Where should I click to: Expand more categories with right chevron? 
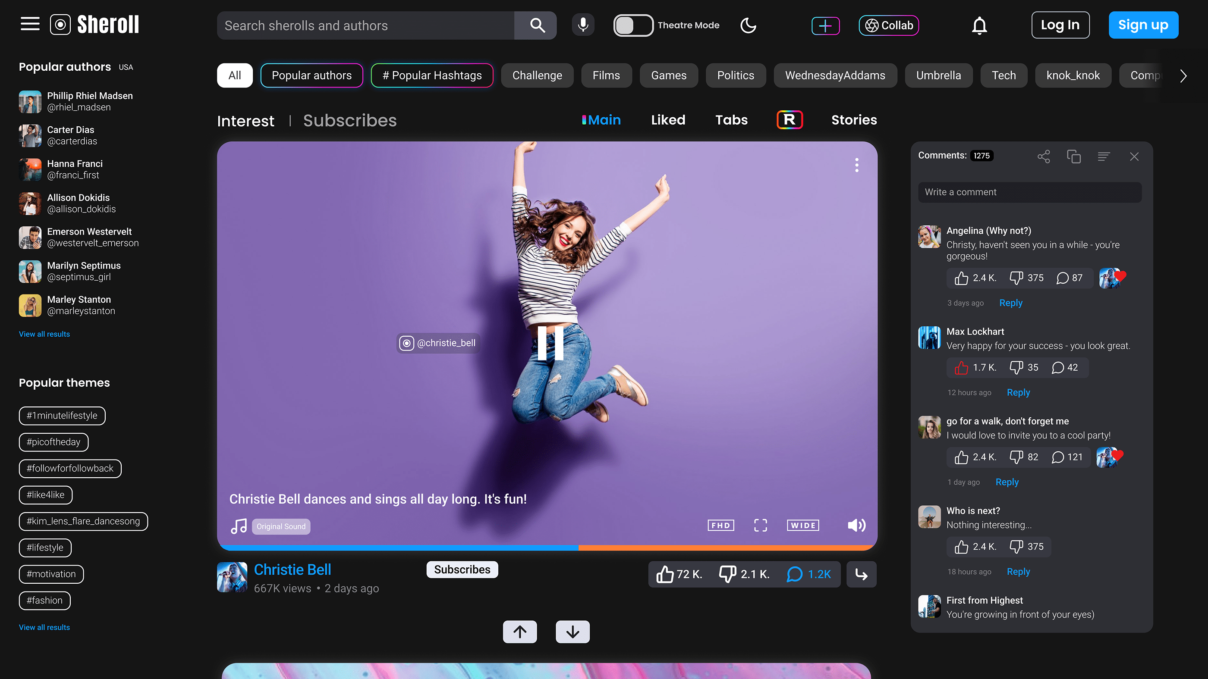click(1183, 75)
